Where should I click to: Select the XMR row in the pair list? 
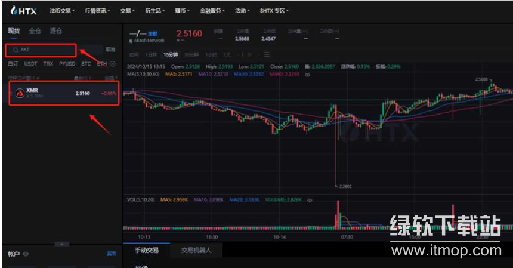tap(64, 93)
